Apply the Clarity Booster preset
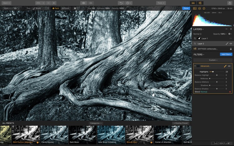Screen dimensions: 234x146 click(54, 135)
